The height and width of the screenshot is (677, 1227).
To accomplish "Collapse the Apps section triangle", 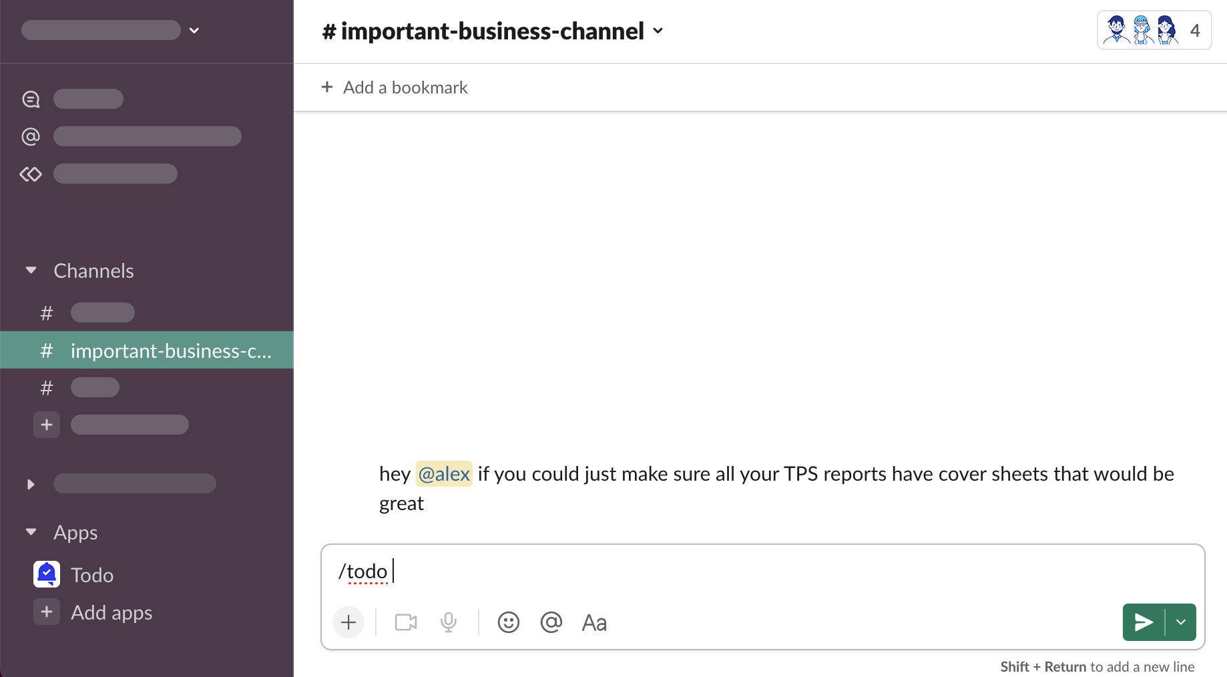I will click(31, 532).
